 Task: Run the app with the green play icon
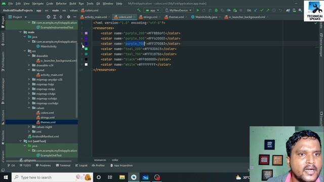point(198,10)
